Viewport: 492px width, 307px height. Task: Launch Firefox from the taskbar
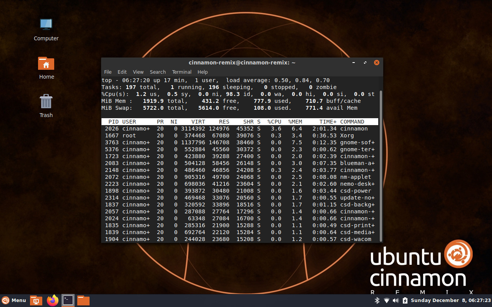tap(52, 300)
